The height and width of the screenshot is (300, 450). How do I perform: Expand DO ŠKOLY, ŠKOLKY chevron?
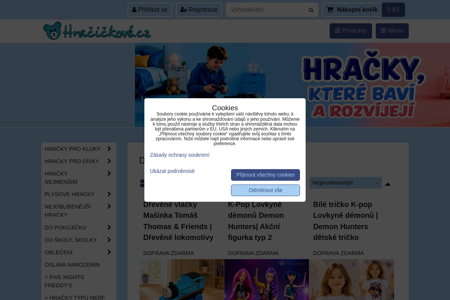109,240
